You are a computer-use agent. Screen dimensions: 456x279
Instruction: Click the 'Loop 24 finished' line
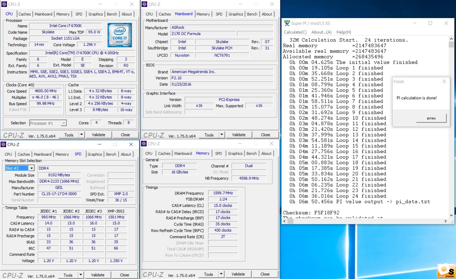[338, 196]
